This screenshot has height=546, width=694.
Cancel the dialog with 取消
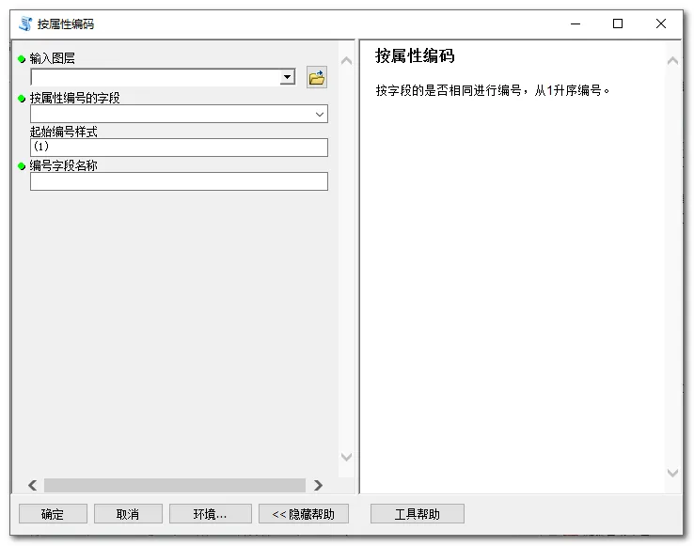pyautogui.click(x=128, y=514)
